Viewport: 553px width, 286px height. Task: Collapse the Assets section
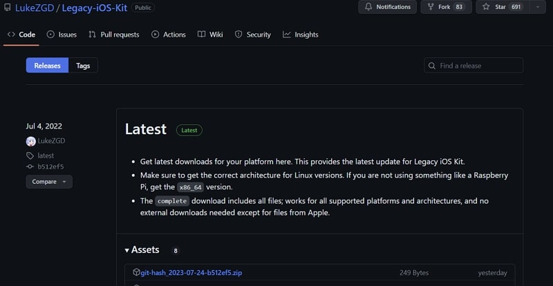[127, 250]
